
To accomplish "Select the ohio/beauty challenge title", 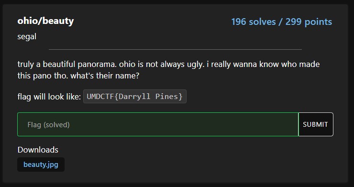I will point(45,21).
